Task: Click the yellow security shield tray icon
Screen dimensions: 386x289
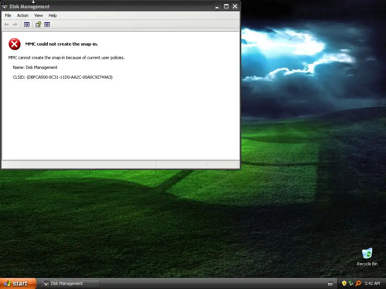Action: tap(344, 283)
